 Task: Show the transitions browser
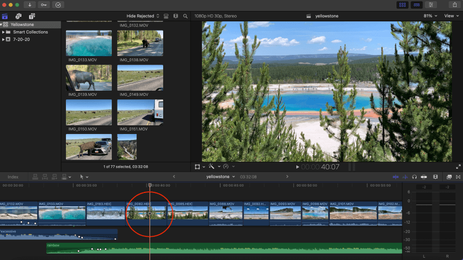pos(458,177)
